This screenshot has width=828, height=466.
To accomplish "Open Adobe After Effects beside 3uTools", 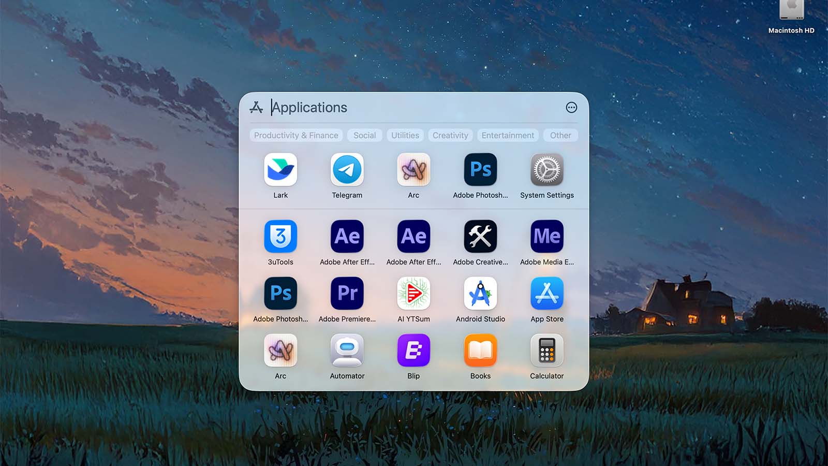I will pos(347,236).
